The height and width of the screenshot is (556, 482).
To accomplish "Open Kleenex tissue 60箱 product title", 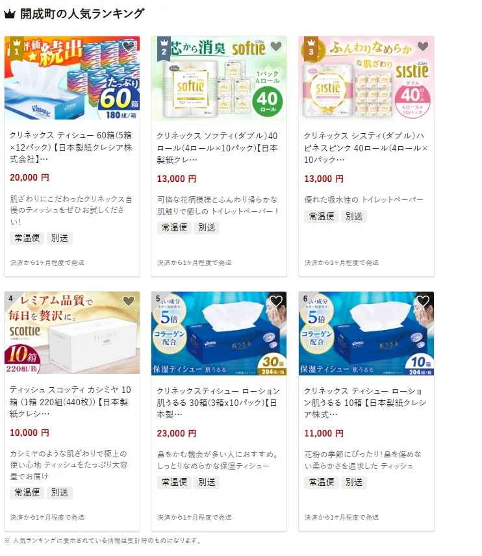I will (x=71, y=147).
